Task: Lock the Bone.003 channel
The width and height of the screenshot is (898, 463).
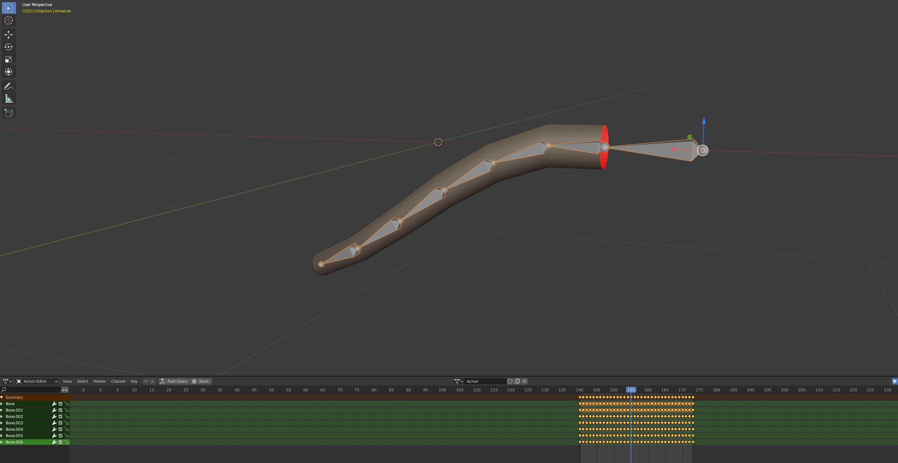Action: tap(66, 423)
